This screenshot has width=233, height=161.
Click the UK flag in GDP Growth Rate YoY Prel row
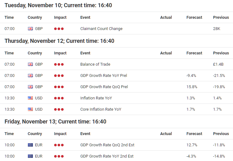pyautogui.click(x=30, y=76)
